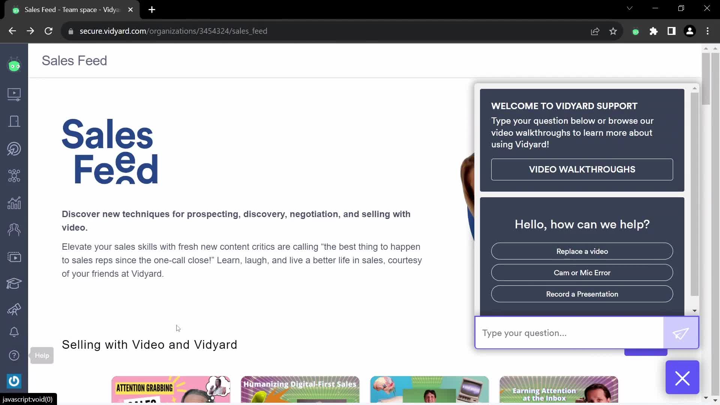Open the video library sidebar icon
Viewport: 720px width, 405px height.
click(x=14, y=94)
